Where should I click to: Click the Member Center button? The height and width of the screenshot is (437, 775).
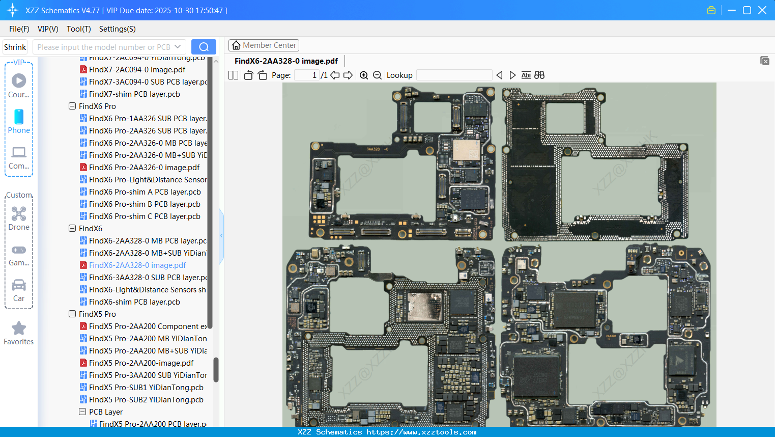(264, 45)
